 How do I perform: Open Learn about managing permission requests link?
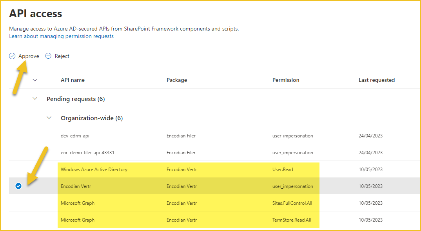(61, 36)
